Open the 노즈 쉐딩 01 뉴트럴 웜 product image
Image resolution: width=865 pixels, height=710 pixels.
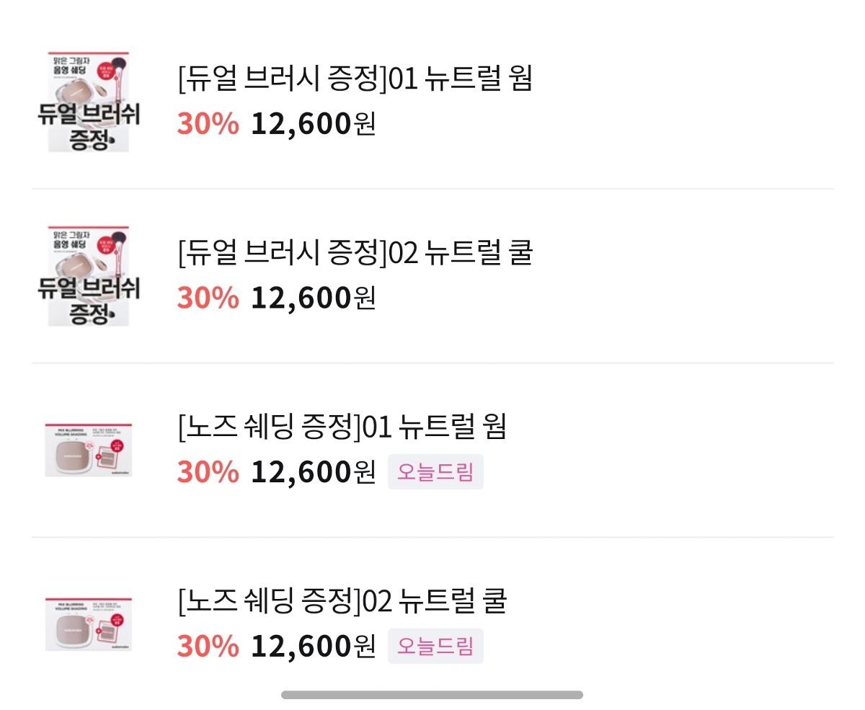tap(88, 450)
